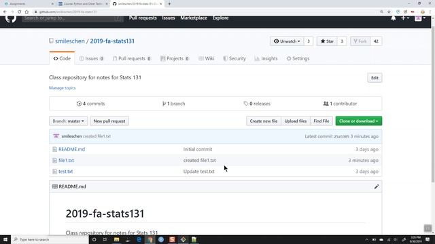Open Issues in top navigation
Screen dimensions: 435x244
(x=169, y=18)
